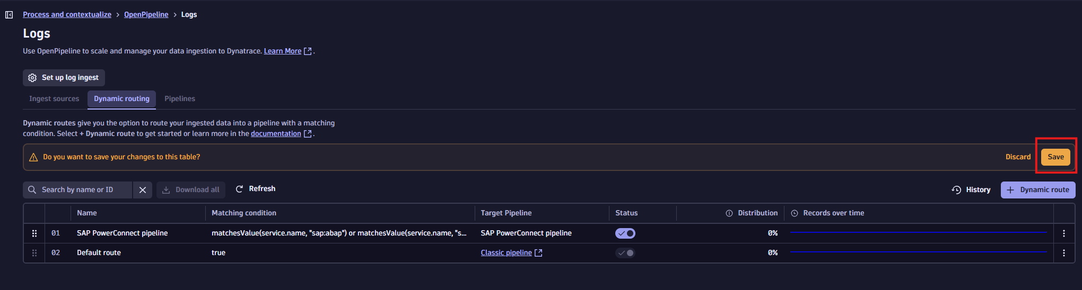Toggle SAP PowerConnect pipeline status off
Viewport: 1082px width, 290px height.
point(625,233)
